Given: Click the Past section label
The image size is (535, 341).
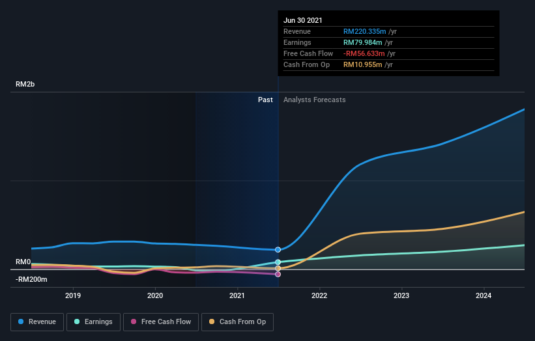Looking at the screenshot, I should [265, 100].
